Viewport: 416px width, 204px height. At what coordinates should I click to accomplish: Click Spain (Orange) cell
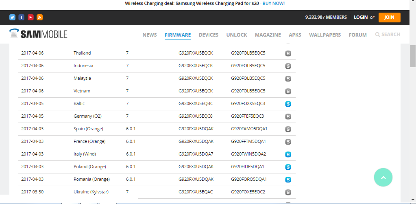(88, 129)
